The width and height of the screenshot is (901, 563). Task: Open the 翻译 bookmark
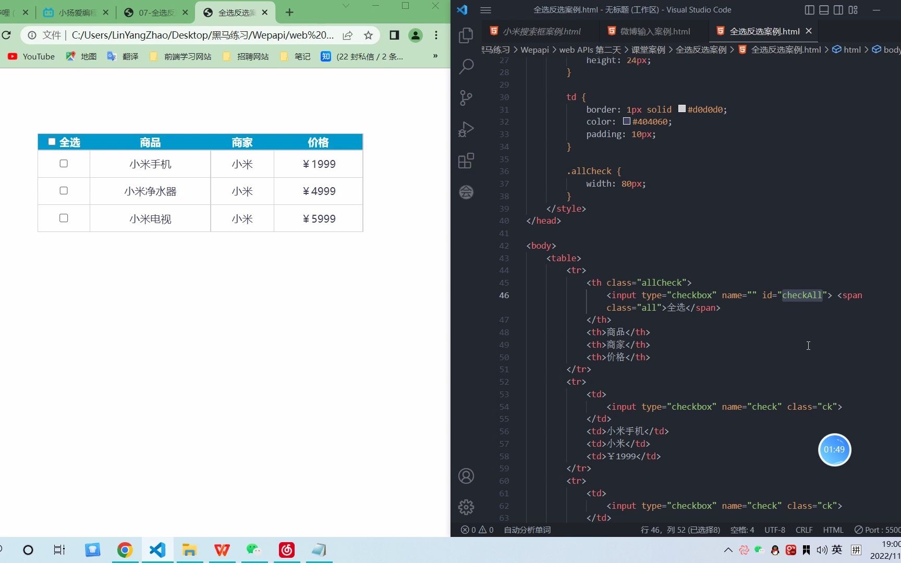pos(123,56)
